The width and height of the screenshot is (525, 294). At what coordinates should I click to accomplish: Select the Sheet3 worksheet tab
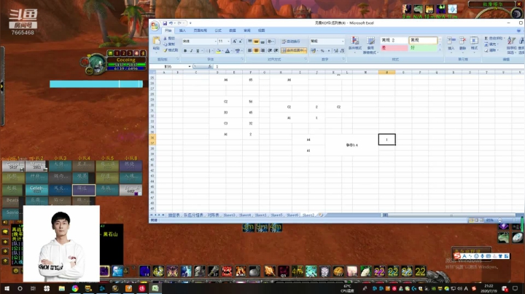pos(230,215)
